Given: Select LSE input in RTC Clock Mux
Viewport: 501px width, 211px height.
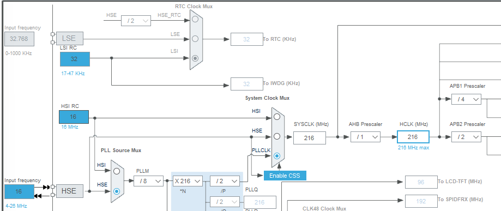Looking at the screenshot, I should 195,39.
